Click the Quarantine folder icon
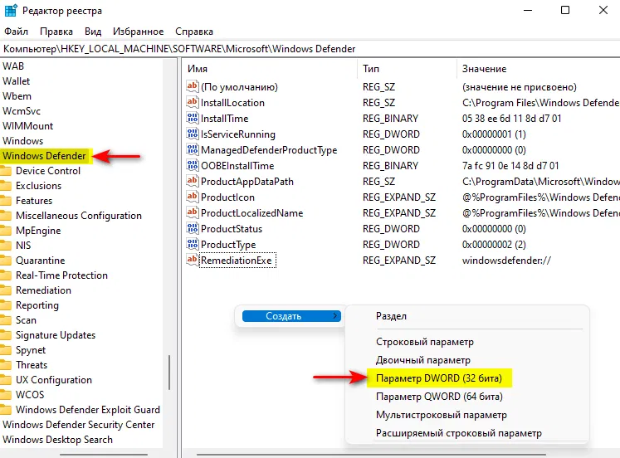The width and height of the screenshot is (620, 458). (6, 261)
